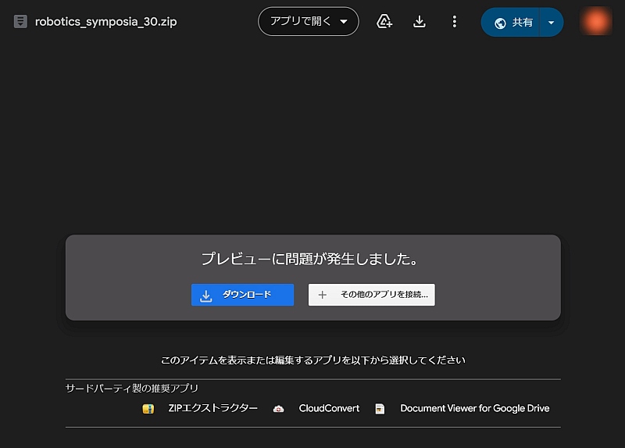Viewport: 625px width, 448px height.
Task: Click the robotics_symposia_30.zip filename
Action: pos(105,22)
